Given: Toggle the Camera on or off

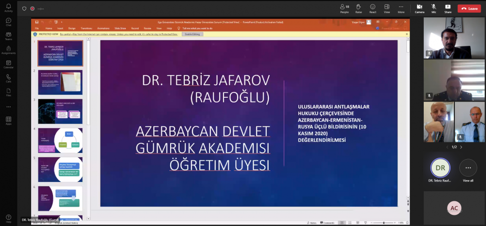Looking at the screenshot, I should pos(419,8).
